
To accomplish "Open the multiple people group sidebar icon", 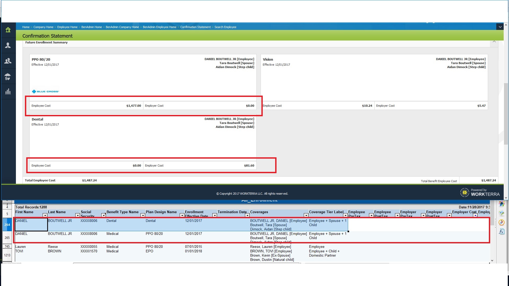I will pos(8,61).
